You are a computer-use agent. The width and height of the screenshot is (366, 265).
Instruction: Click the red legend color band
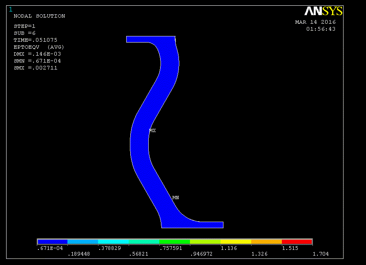[297, 242]
